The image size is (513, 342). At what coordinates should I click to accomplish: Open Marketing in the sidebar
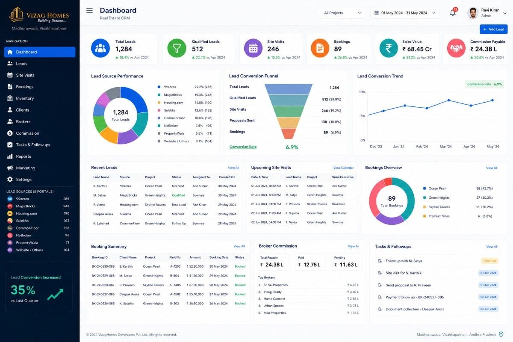click(x=40, y=168)
